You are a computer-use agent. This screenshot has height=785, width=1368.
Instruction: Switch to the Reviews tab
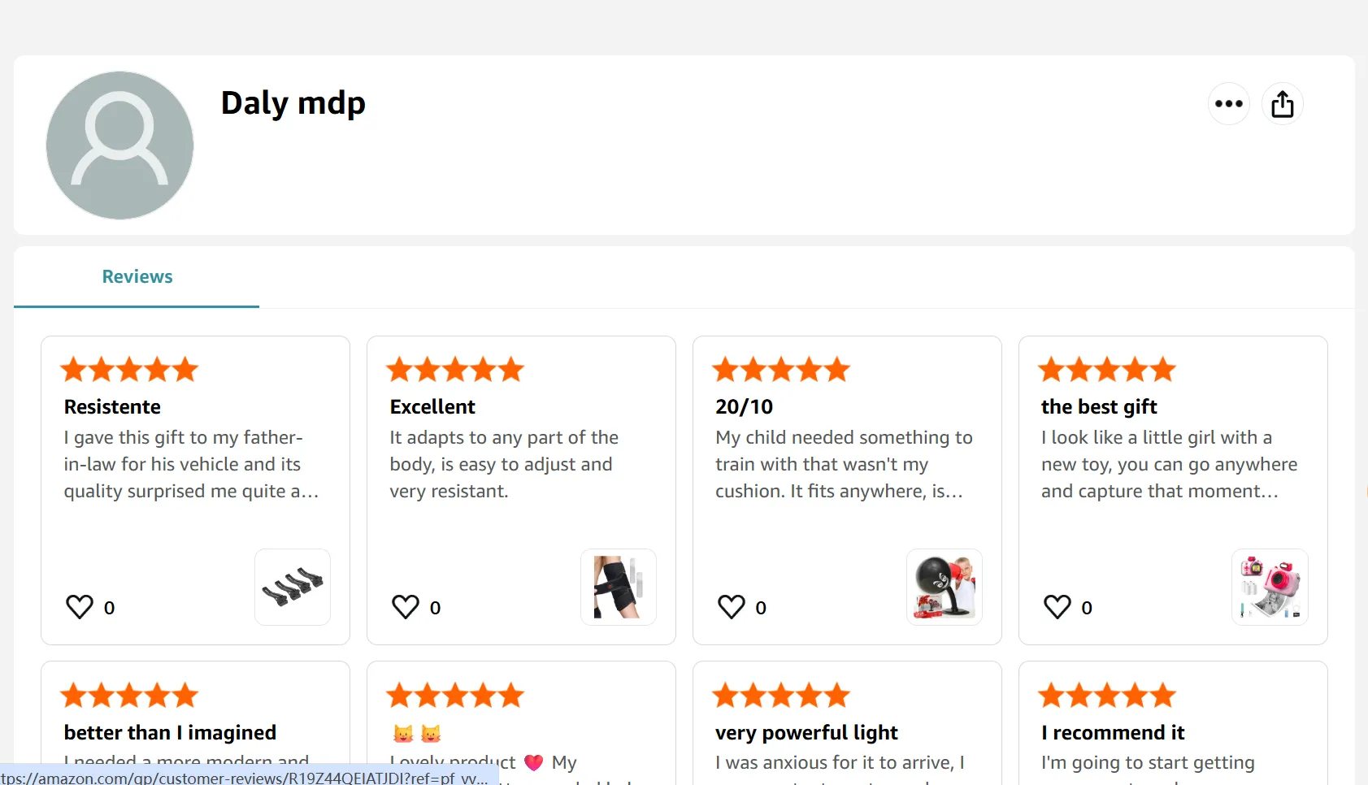[137, 277]
